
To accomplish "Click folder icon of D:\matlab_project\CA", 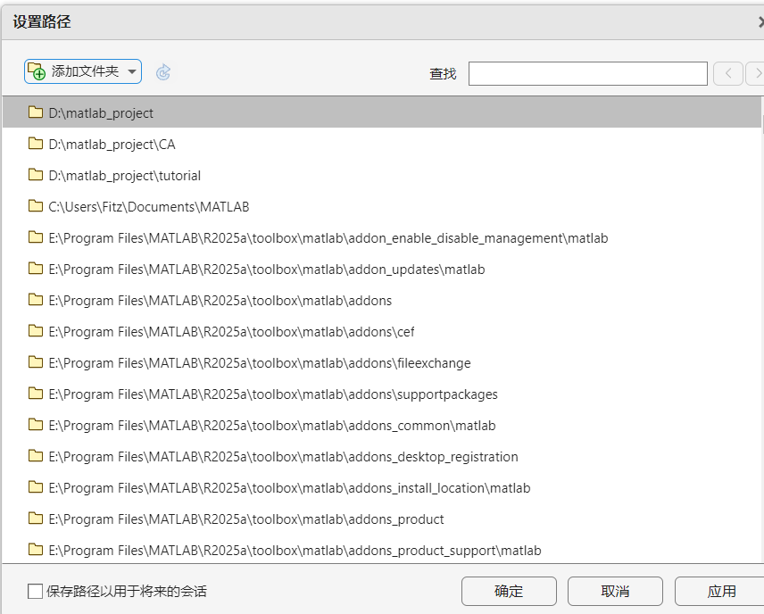I will tap(36, 144).
